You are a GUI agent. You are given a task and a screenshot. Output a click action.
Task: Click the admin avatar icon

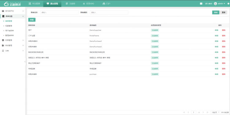[215, 4]
